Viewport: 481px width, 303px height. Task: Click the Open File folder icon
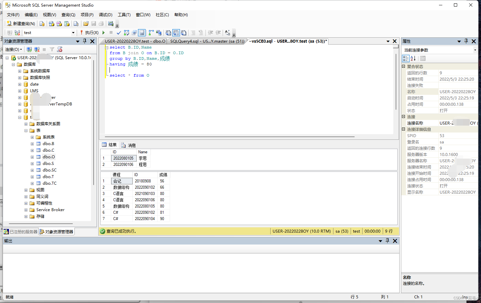pos(86,23)
